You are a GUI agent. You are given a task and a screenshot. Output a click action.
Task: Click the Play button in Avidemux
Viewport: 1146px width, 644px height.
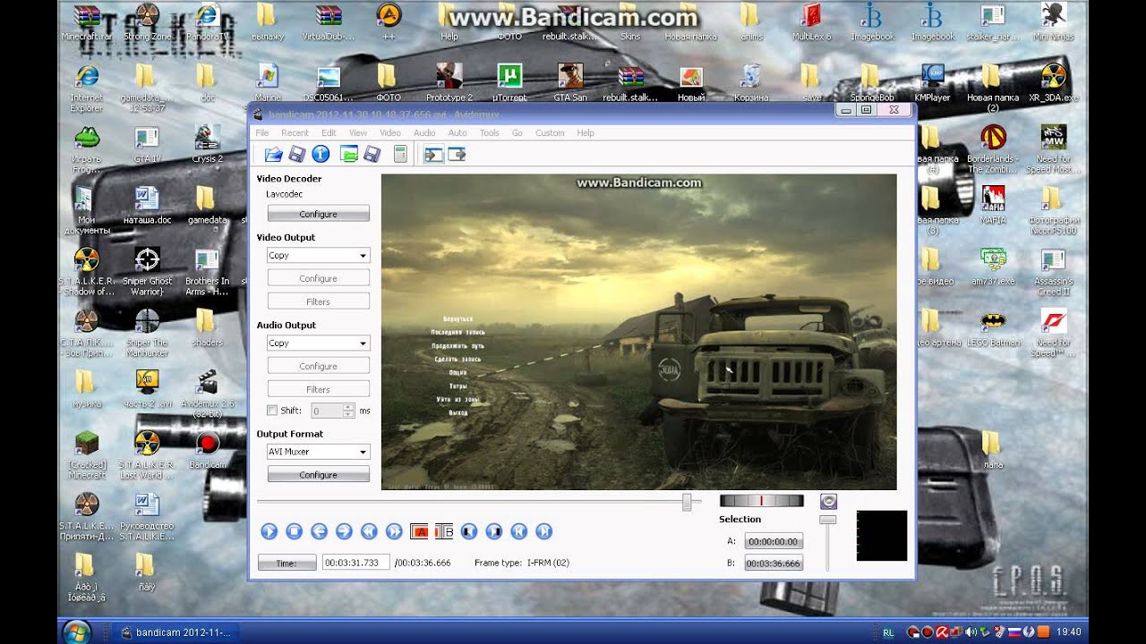point(269,531)
